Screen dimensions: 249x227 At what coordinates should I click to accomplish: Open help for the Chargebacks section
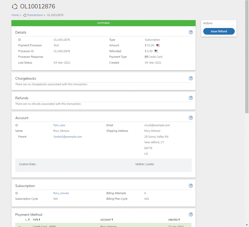click(191, 78)
